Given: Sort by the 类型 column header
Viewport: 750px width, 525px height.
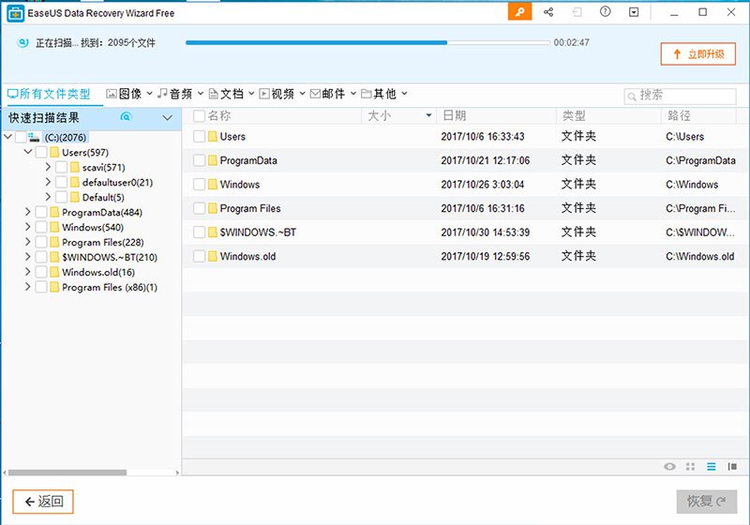Looking at the screenshot, I should (x=608, y=115).
